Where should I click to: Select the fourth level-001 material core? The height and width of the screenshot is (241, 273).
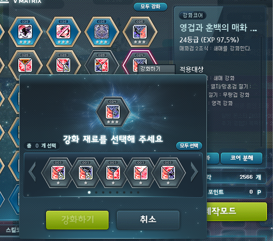141,173
